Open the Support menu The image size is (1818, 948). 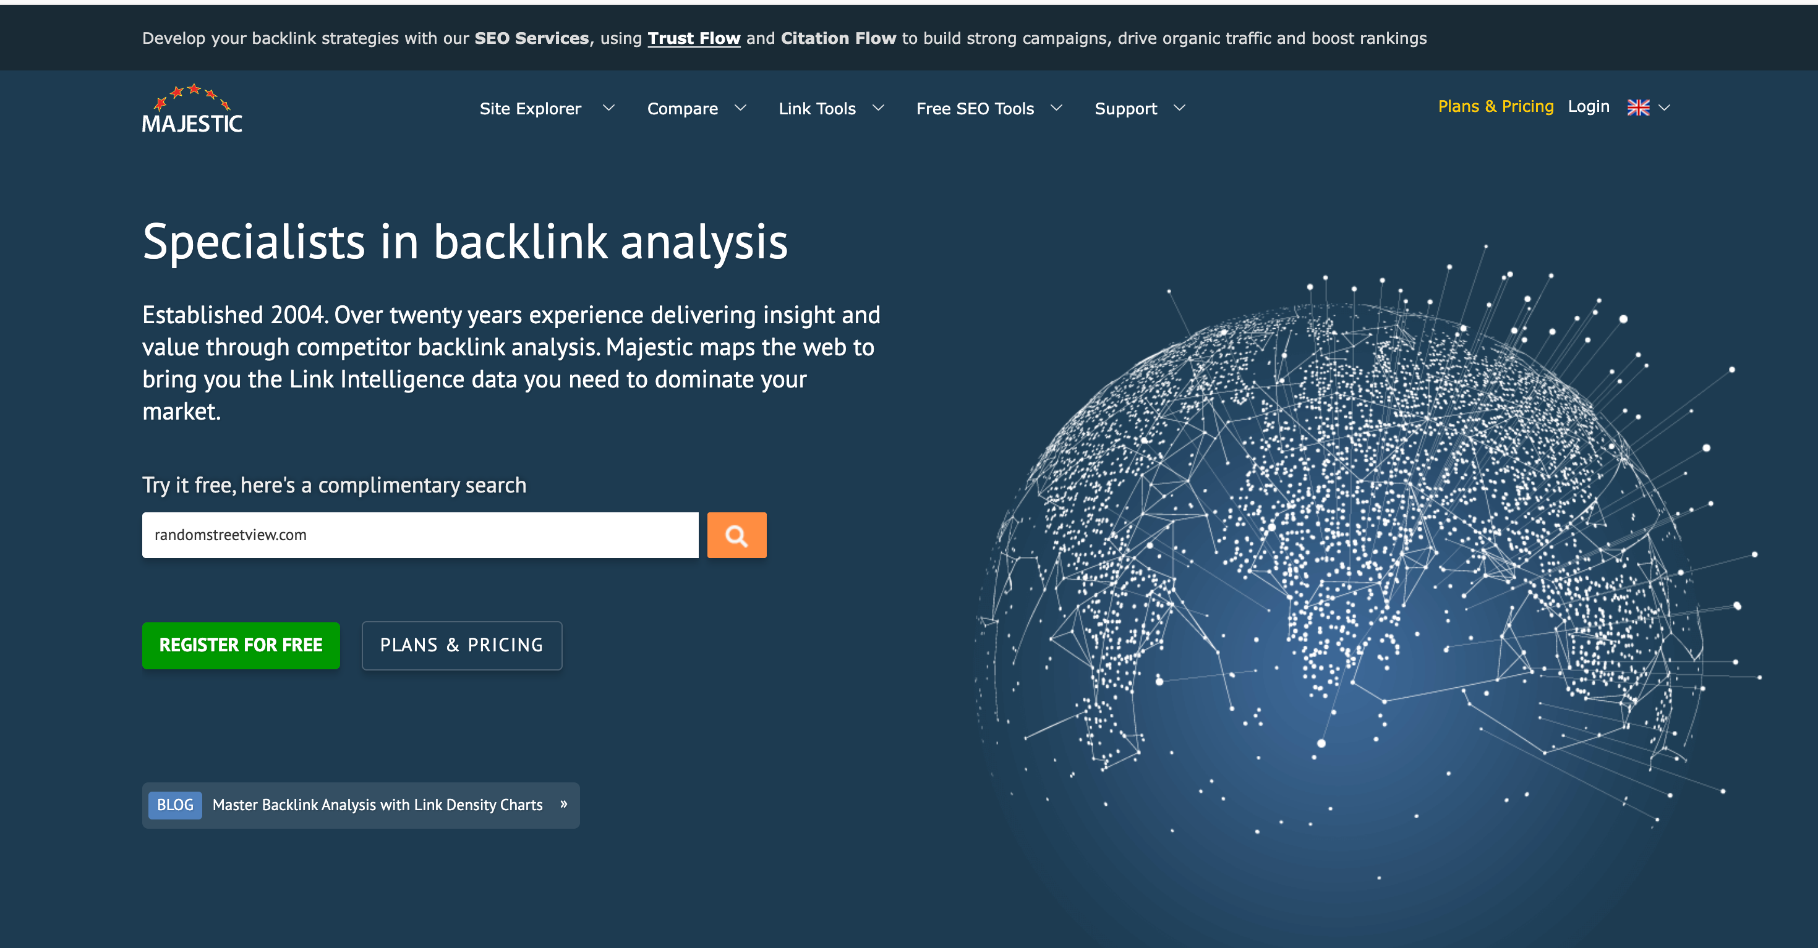[1125, 109]
